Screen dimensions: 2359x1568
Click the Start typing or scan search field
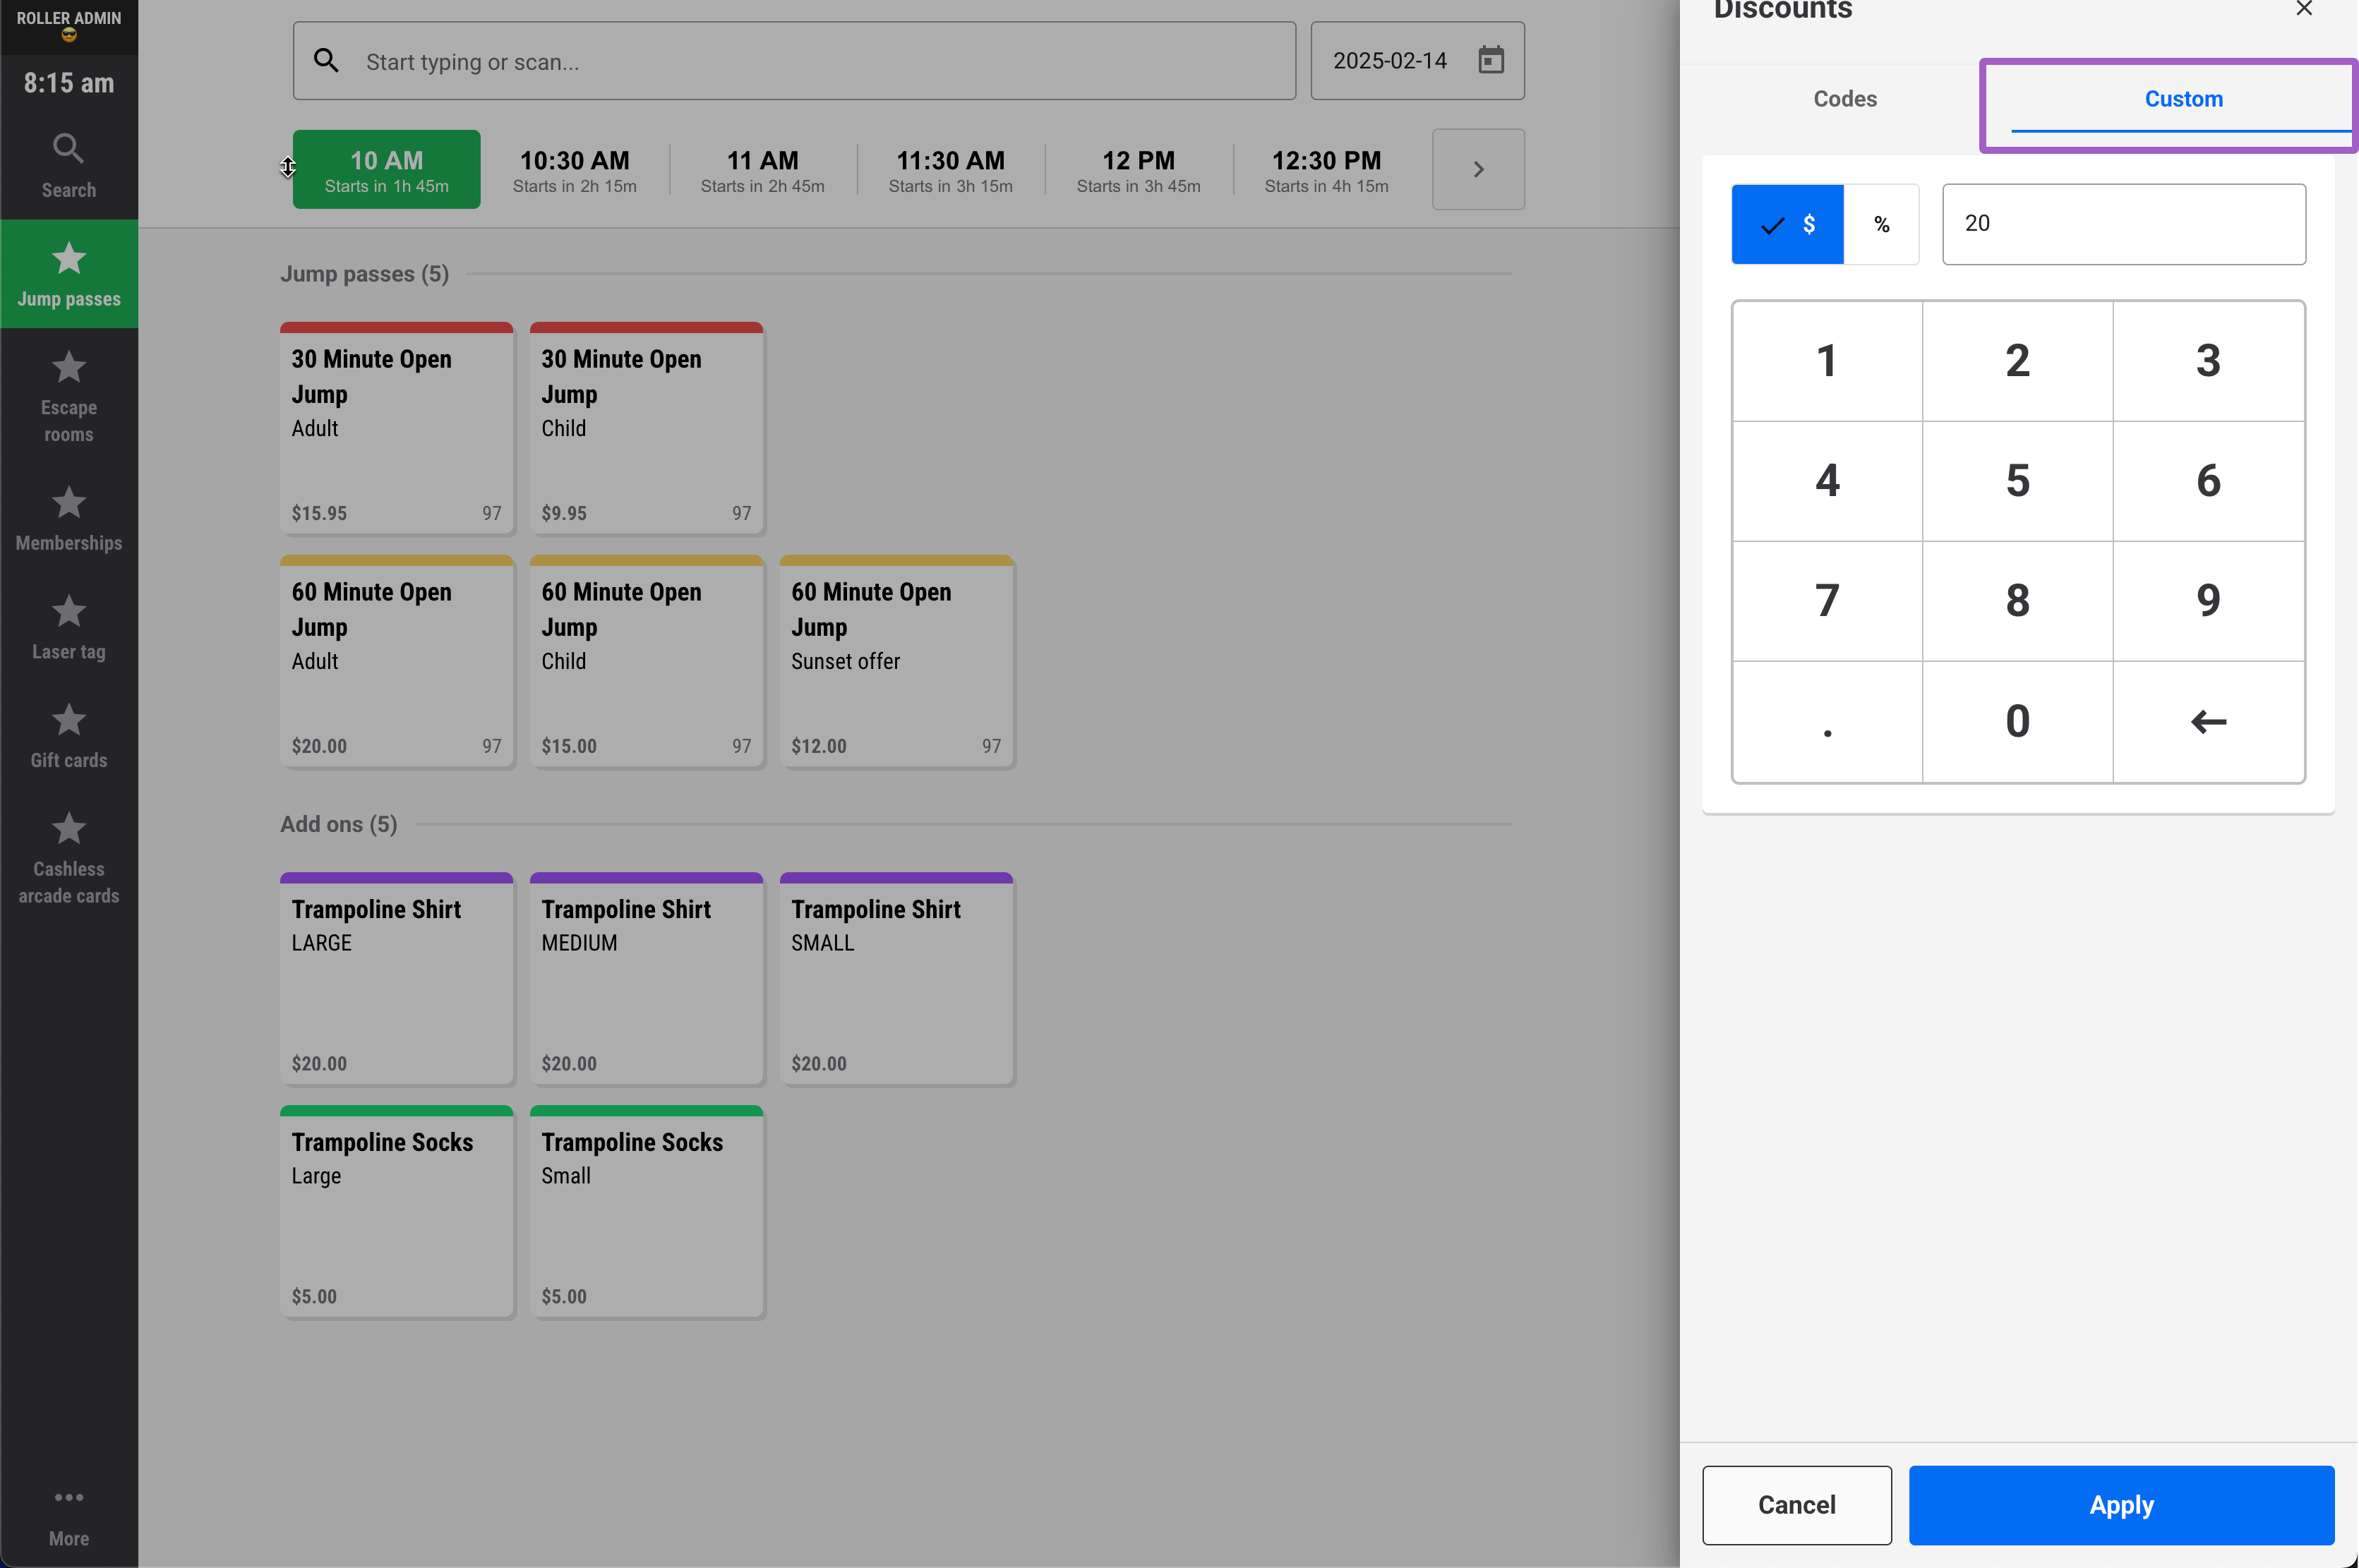[x=794, y=61]
